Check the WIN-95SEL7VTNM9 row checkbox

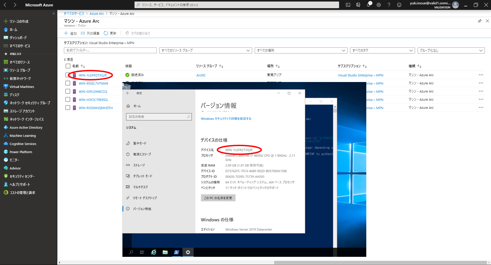(x=68, y=83)
